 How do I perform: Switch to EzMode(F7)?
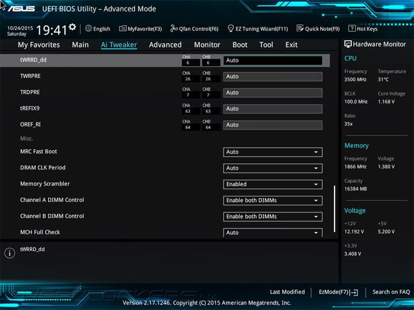[338, 292]
